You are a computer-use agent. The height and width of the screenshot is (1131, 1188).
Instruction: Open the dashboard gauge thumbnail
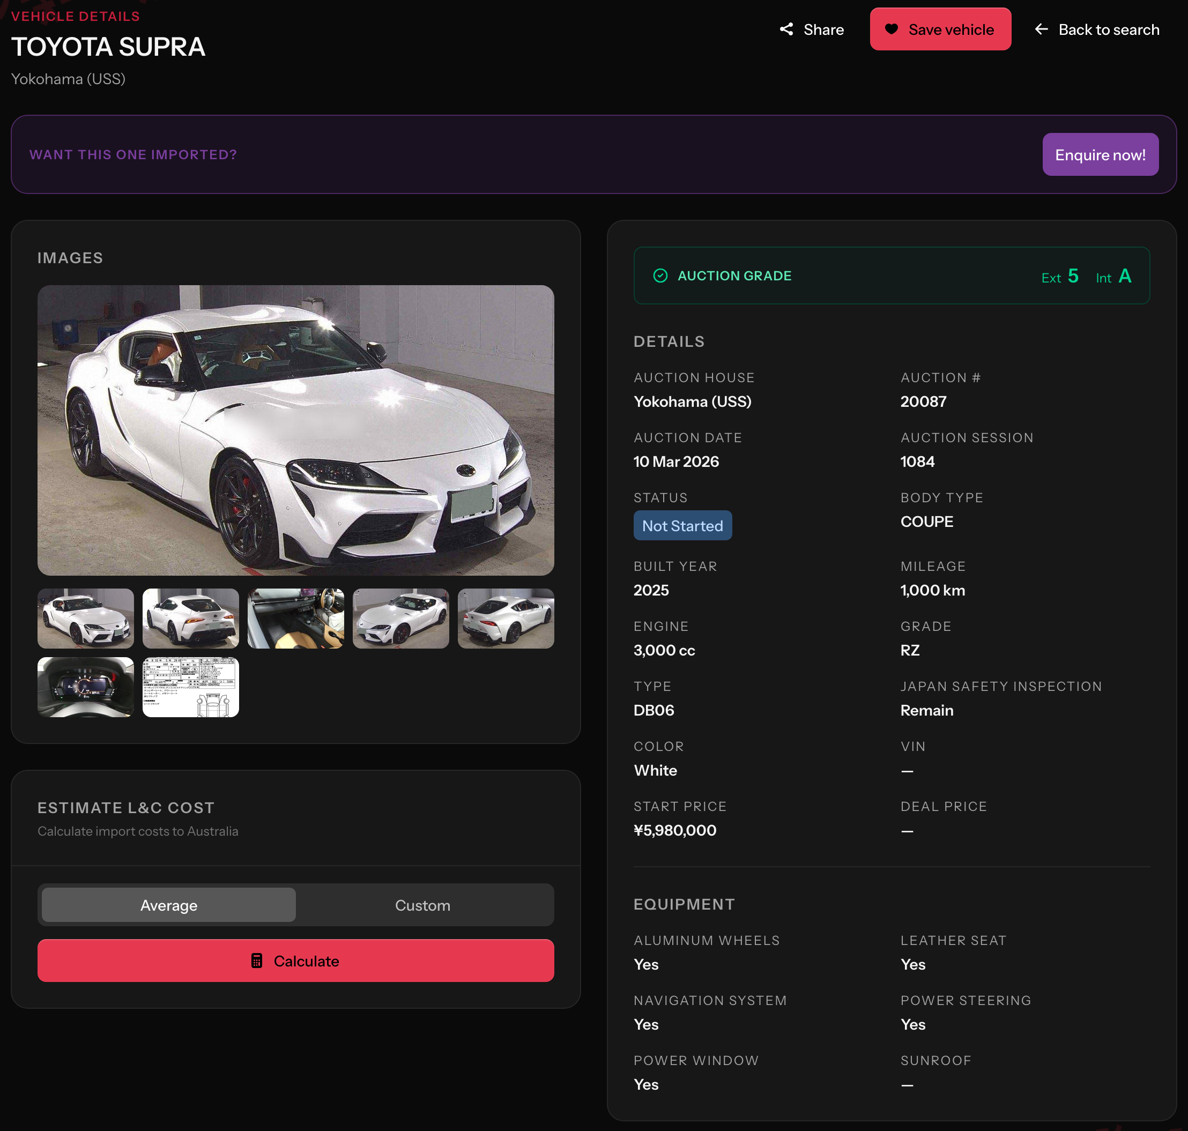86,687
